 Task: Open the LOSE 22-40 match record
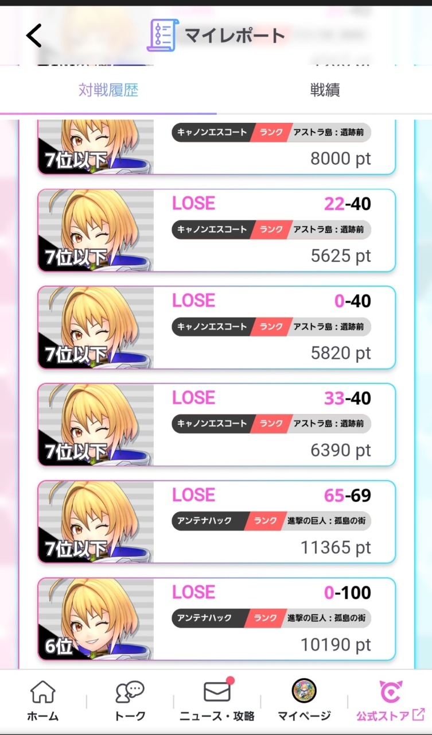(x=216, y=230)
